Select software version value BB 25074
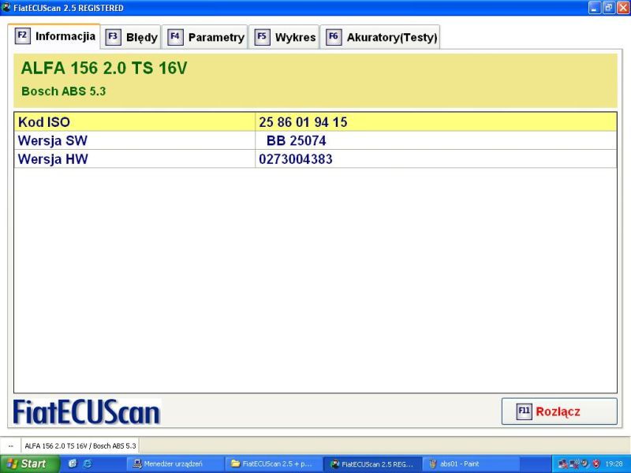 [297, 140]
